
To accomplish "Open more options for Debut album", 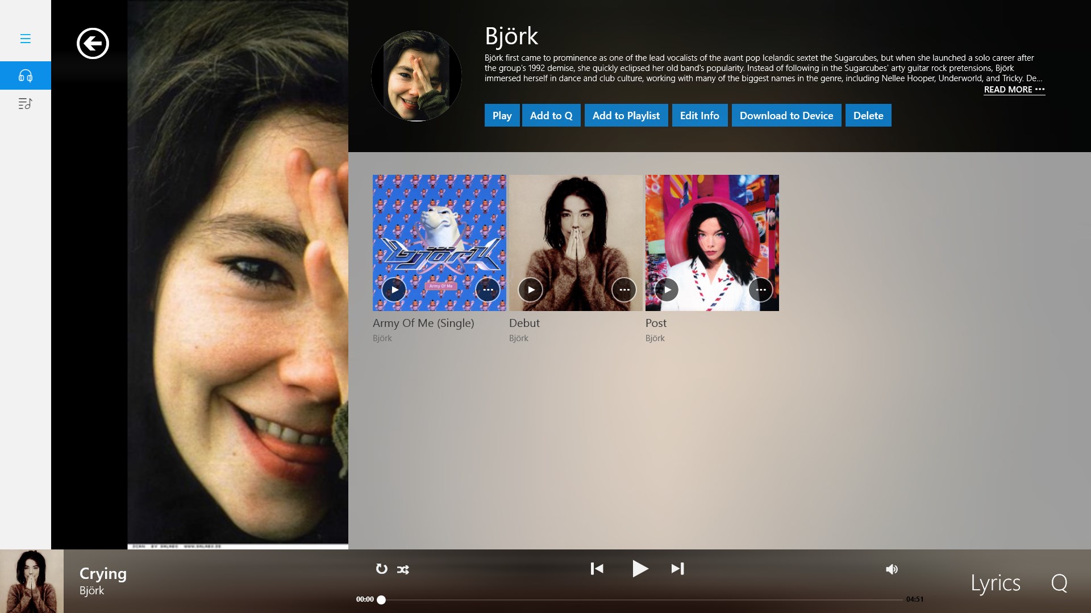I will click(x=624, y=289).
